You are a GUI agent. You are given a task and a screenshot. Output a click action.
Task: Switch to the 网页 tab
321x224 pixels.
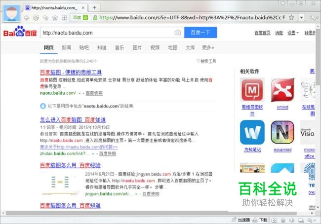pyautogui.click(x=49, y=48)
